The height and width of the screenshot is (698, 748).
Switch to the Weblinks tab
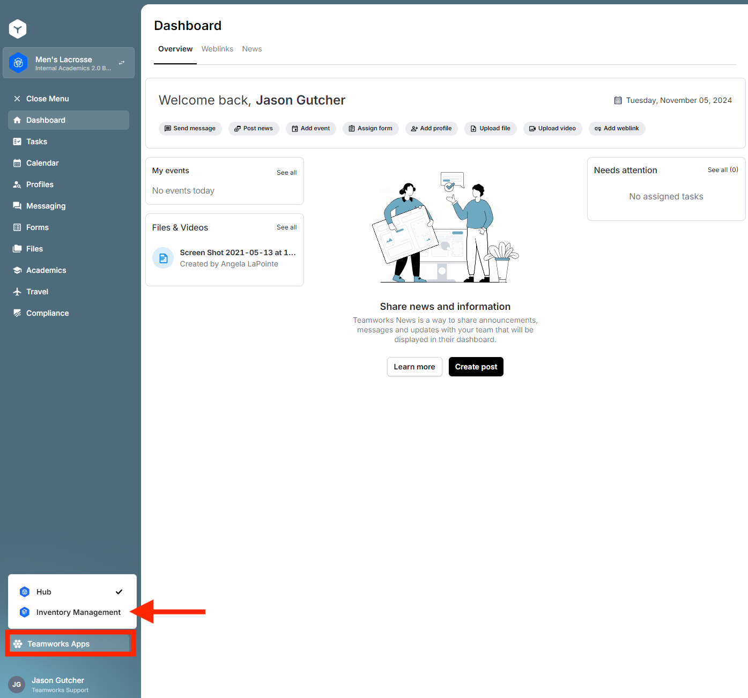(x=217, y=49)
